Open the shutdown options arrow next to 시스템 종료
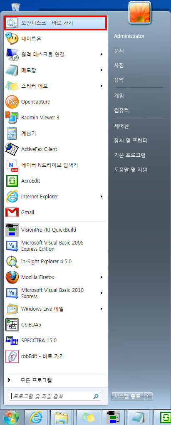 point(148,396)
